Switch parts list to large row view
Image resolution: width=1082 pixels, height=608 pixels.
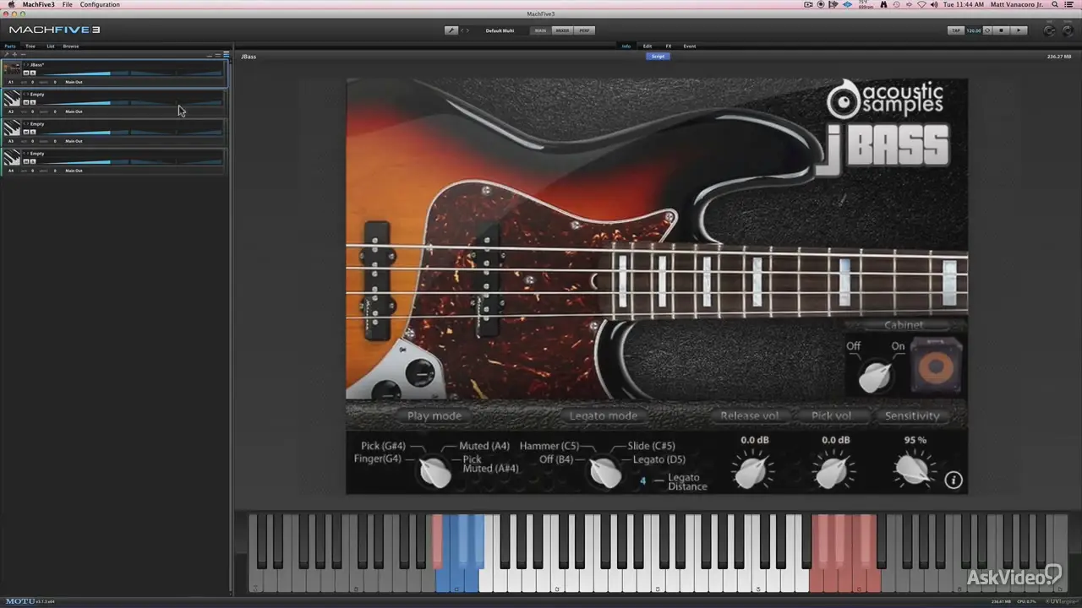coord(226,55)
